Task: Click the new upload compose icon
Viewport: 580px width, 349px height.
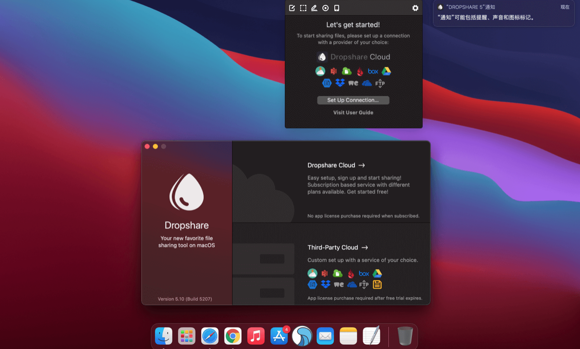Action: (292, 8)
